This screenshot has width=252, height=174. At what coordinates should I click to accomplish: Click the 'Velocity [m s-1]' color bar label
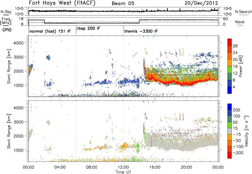[246, 131]
